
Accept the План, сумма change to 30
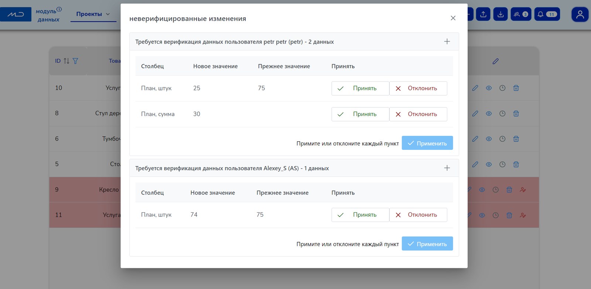pos(360,114)
